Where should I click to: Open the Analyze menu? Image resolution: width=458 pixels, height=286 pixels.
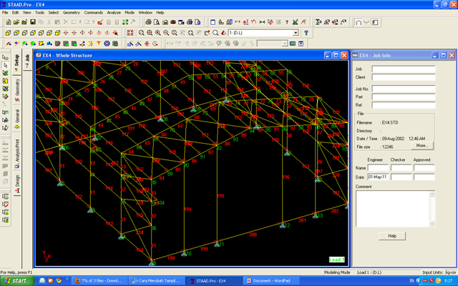[114, 13]
